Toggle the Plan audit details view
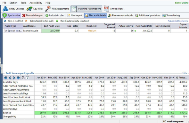This screenshot has width=189, height=123. tap(95, 15)
